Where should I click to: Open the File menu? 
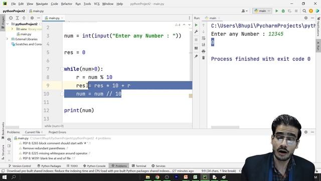pos(14,4)
